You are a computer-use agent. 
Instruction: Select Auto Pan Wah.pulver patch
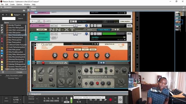[x=16, y=28]
